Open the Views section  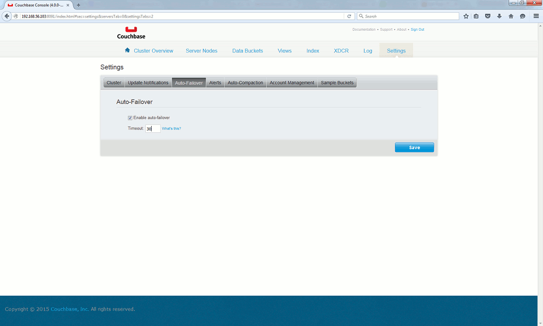pyautogui.click(x=285, y=51)
